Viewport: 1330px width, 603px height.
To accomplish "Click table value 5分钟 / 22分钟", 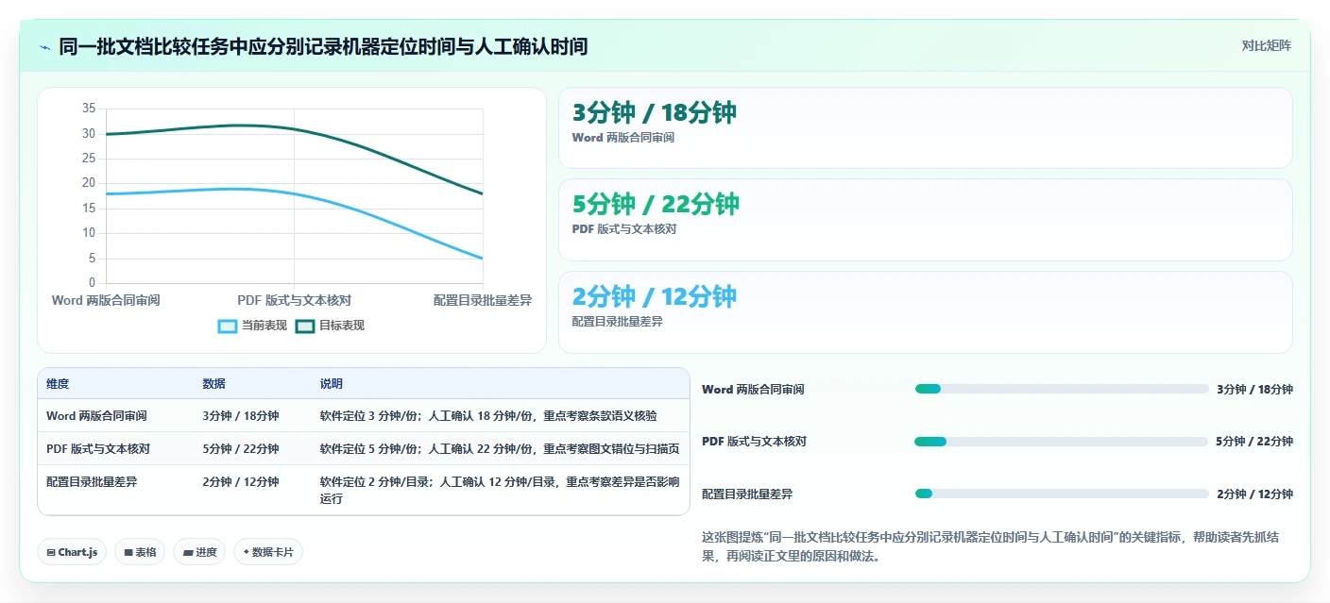I will 240,448.
